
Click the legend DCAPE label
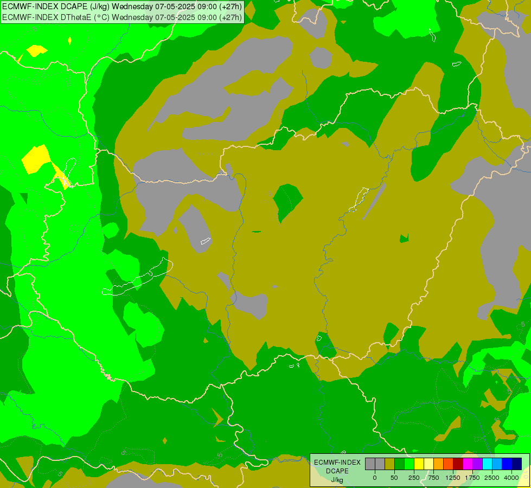pos(337,471)
